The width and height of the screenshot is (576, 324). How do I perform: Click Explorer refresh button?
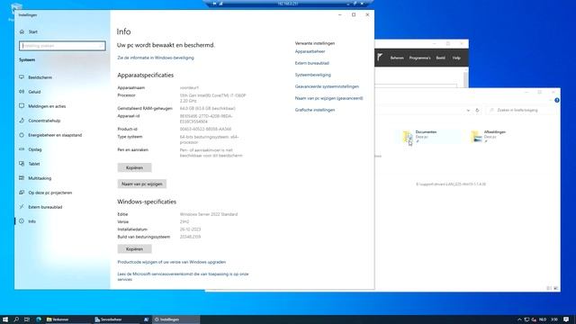point(477,110)
